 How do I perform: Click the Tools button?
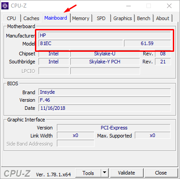coord(88,173)
